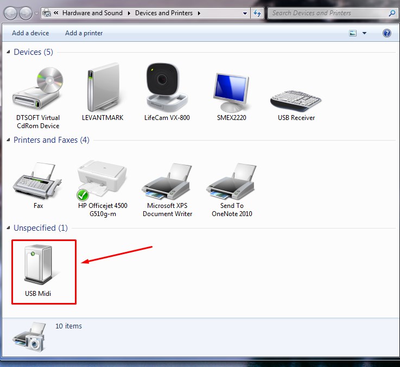Select the Send To OneNote 2010 icon
The width and height of the screenshot is (400, 367).
(231, 181)
